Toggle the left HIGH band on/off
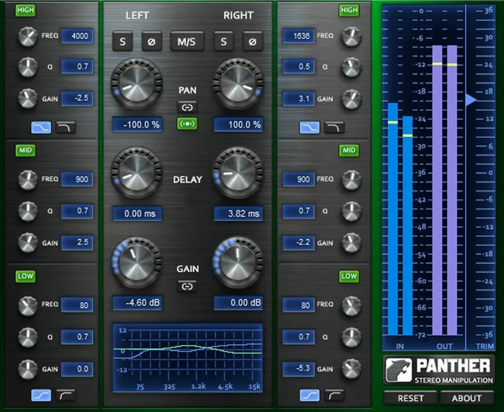This screenshot has width=504, height=412. [x=26, y=10]
